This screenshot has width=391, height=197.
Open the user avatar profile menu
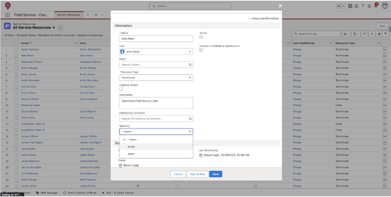pyautogui.click(x=385, y=6)
